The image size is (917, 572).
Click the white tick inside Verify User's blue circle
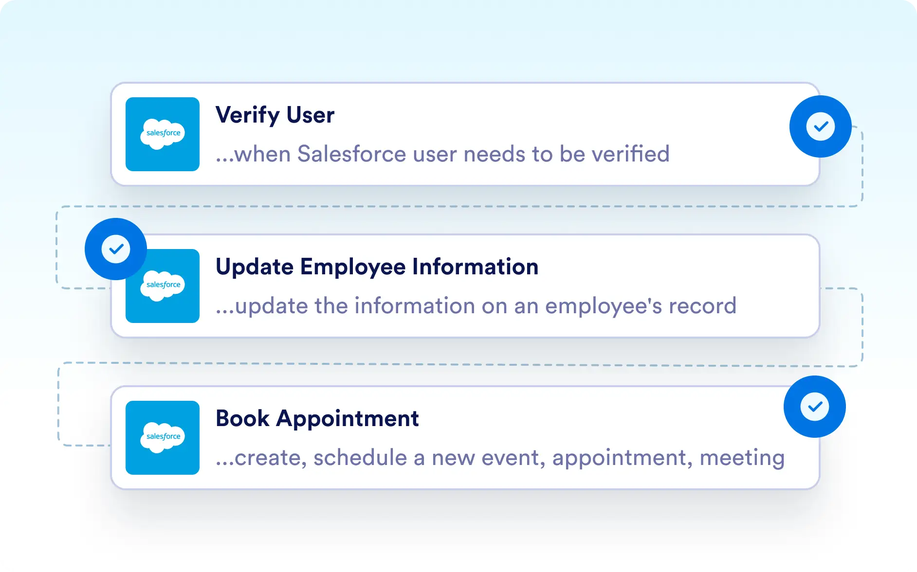coord(821,126)
